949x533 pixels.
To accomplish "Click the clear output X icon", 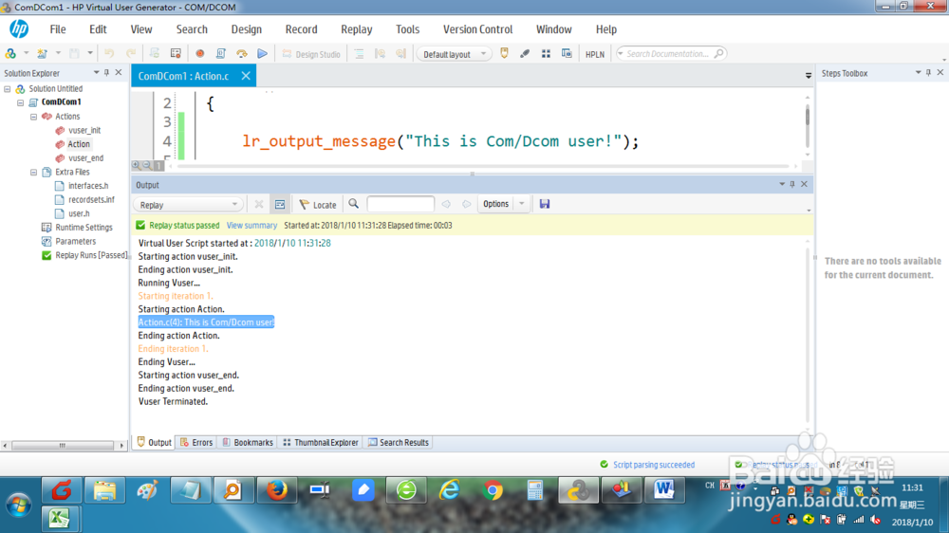I will [258, 205].
